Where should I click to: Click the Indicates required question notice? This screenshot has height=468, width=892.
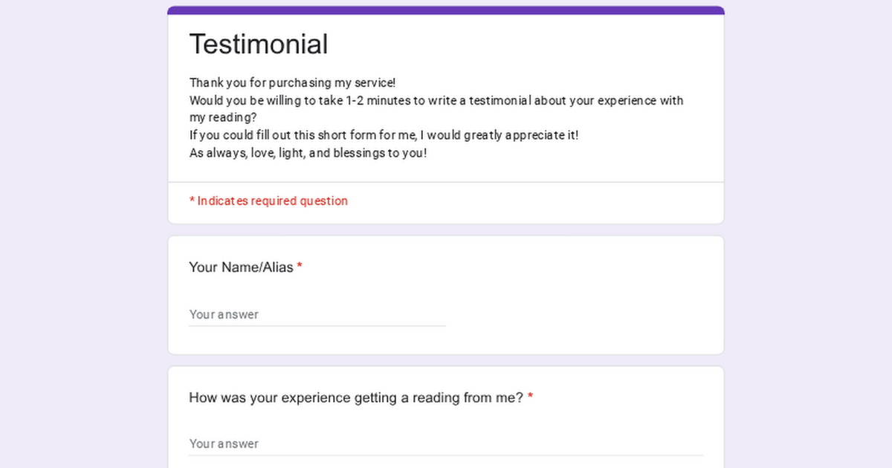[x=272, y=201]
